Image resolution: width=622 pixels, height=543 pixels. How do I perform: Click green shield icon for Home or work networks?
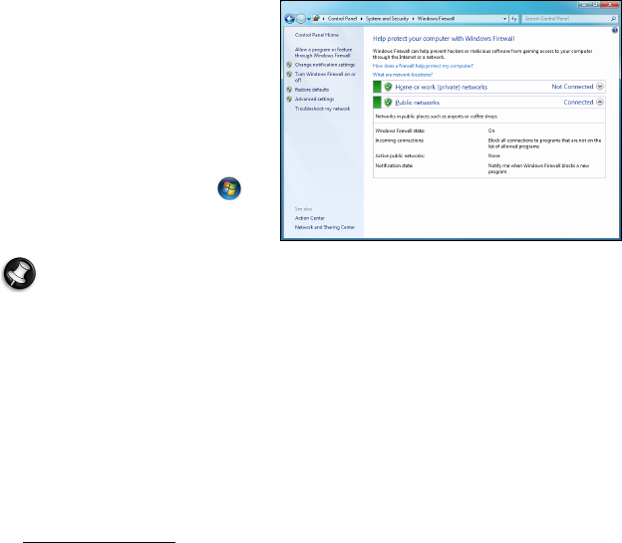click(x=388, y=87)
